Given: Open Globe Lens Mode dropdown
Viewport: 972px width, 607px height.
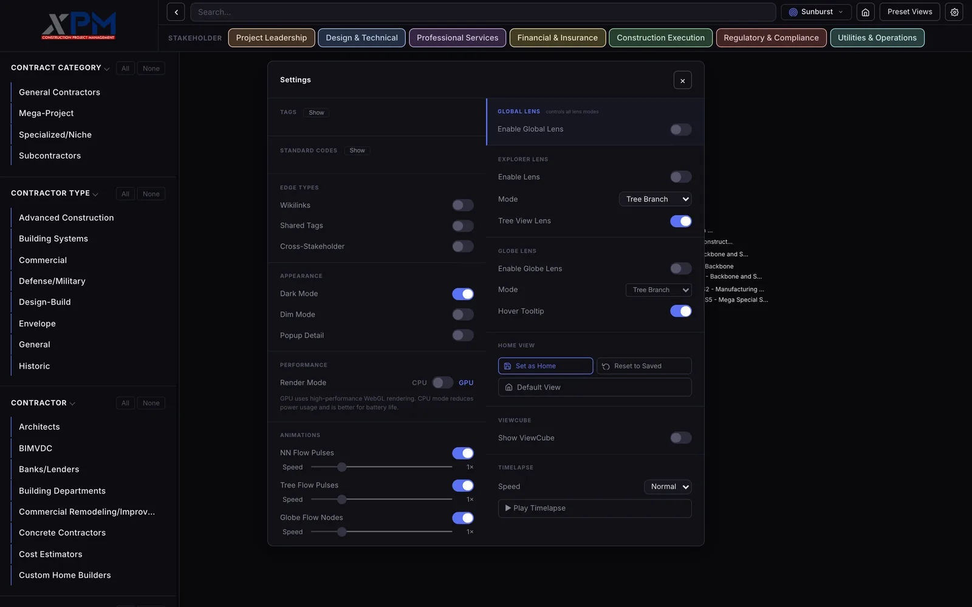Looking at the screenshot, I should [x=659, y=290].
